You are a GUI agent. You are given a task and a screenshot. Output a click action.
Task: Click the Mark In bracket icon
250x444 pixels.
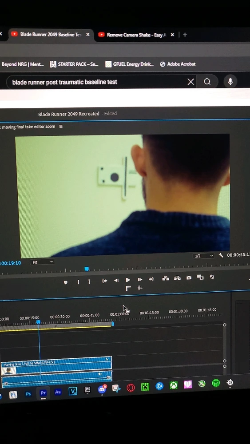[x=79, y=282]
